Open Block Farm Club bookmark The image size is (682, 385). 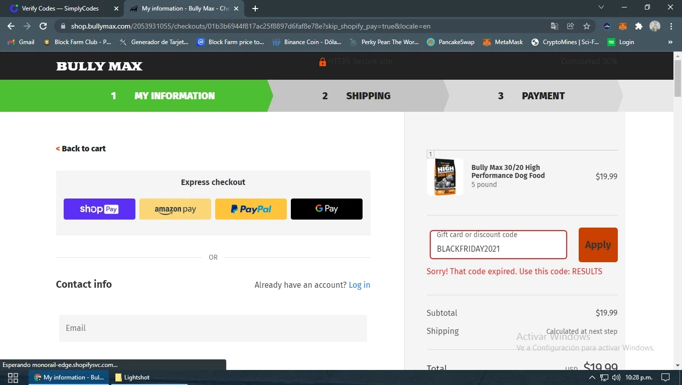[78, 42]
